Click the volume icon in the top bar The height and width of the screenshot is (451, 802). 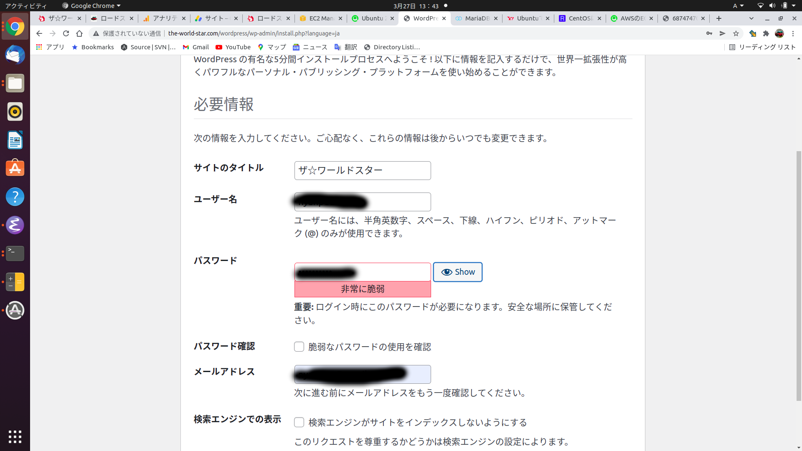coord(772,6)
